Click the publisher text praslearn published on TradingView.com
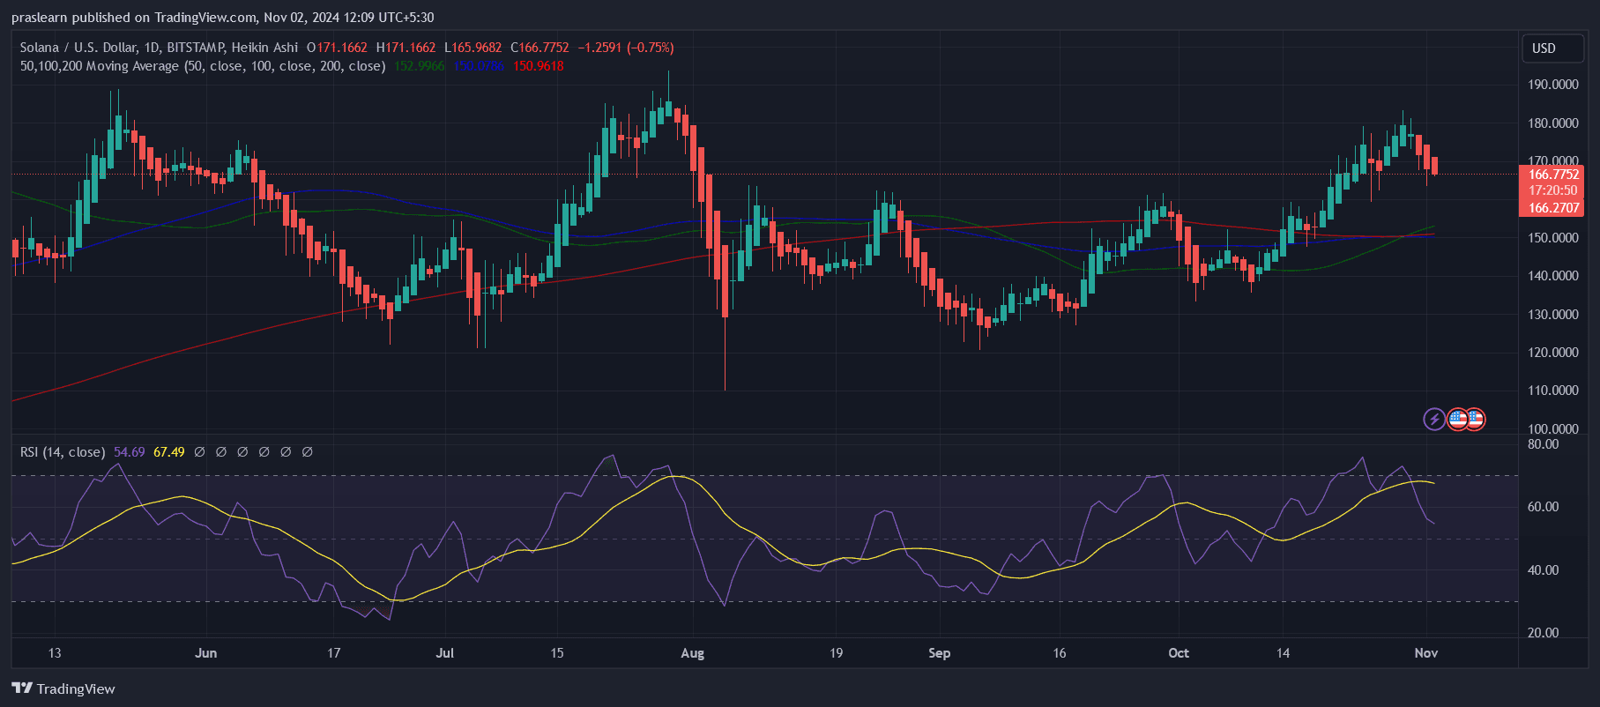 click(134, 18)
